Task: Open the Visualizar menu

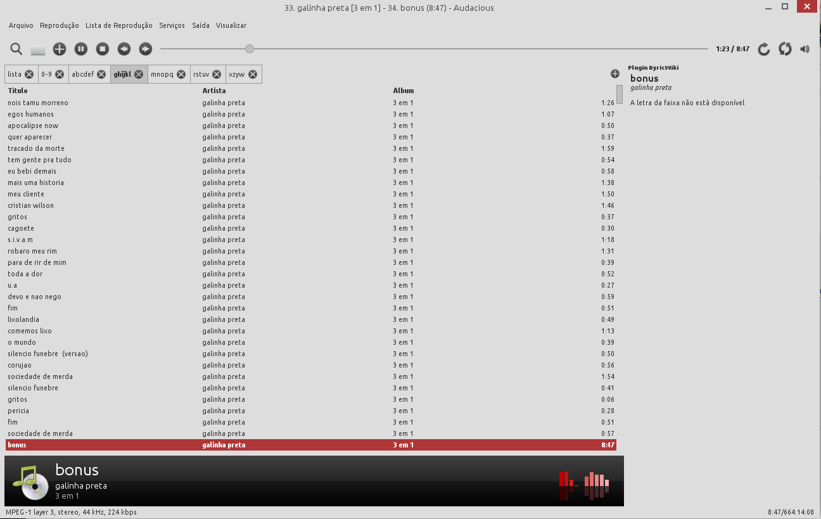Action: pyautogui.click(x=231, y=25)
